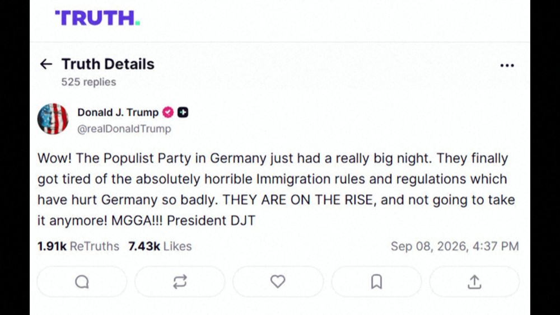560x315 pixels.
Task: Click the reply speech bubble icon
Action: [82, 282]
